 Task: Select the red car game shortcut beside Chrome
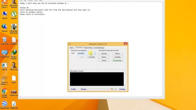point(14,93)
